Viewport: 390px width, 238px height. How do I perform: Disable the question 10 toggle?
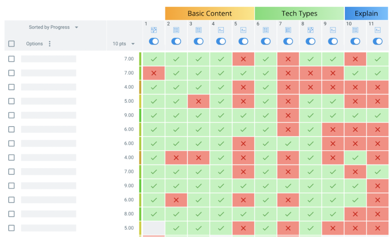pos(355,41)
